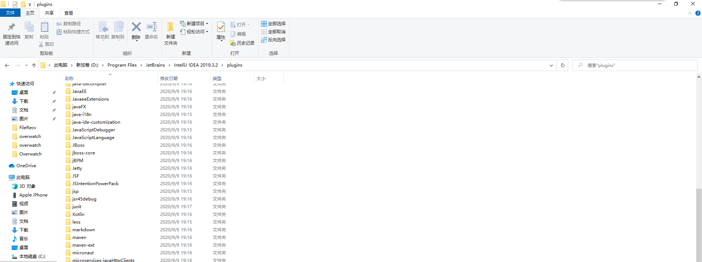The image size is (702, 262).
Task: Click the Delete red X icon
Action: (x=136, y=27)
